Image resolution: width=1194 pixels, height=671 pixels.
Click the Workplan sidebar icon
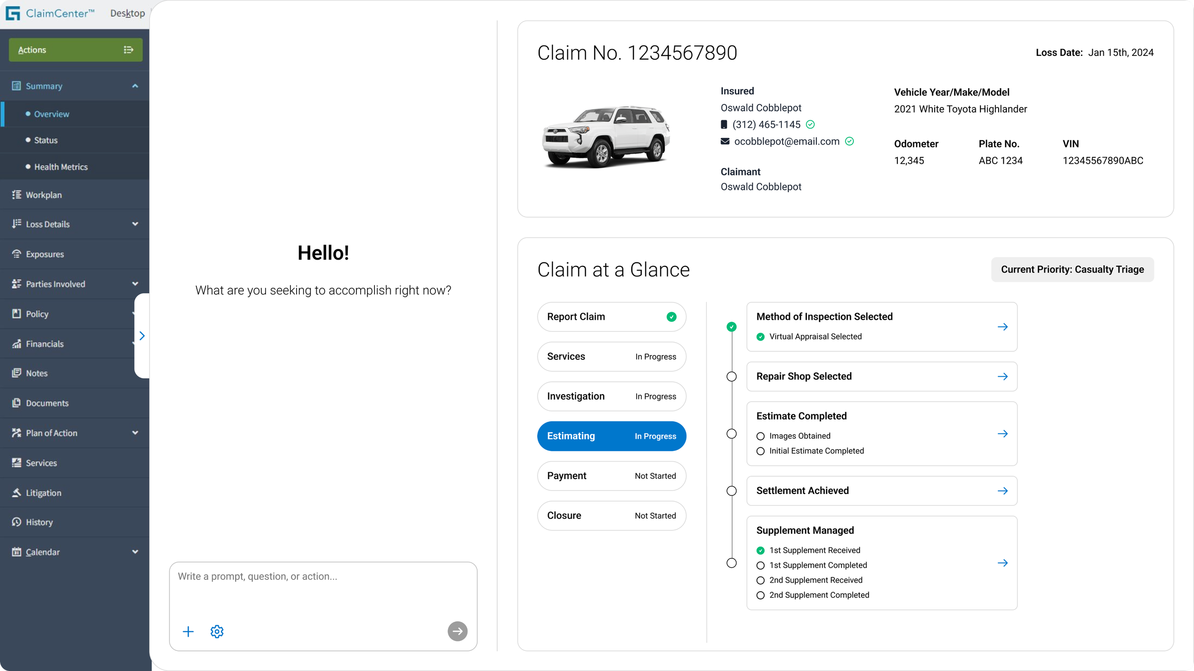pyautogui.click(x=17, y=195)
